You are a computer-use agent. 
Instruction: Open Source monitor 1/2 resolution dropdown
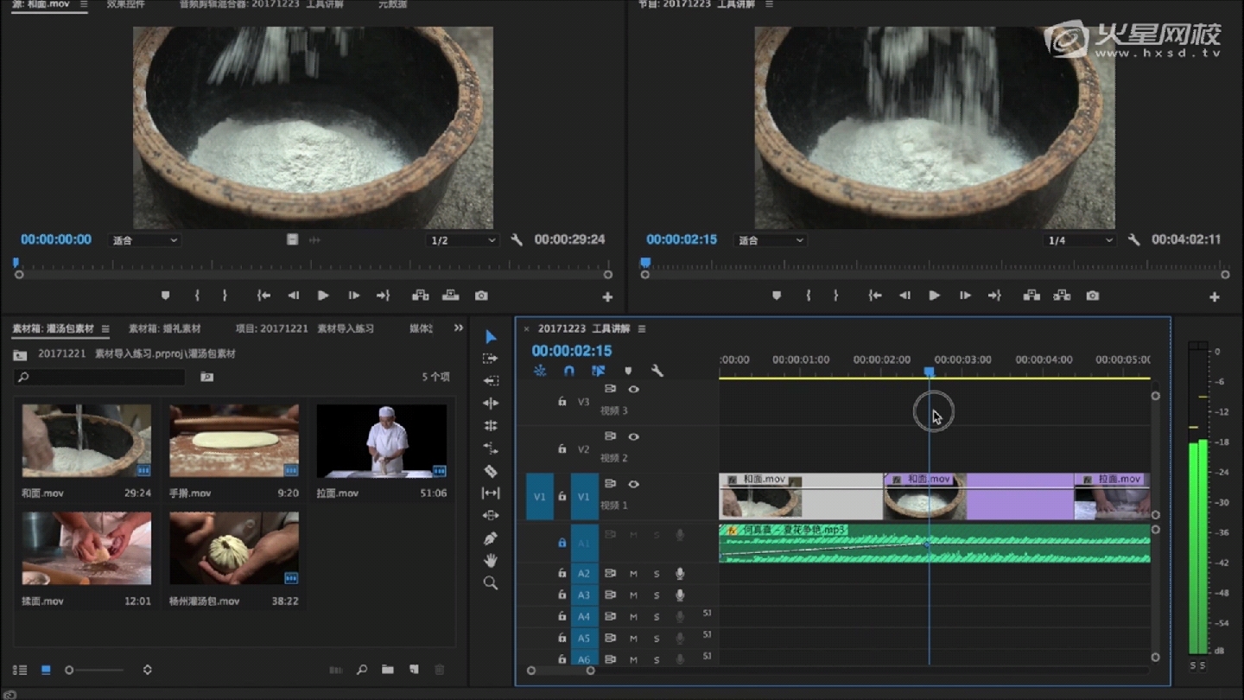463,240
